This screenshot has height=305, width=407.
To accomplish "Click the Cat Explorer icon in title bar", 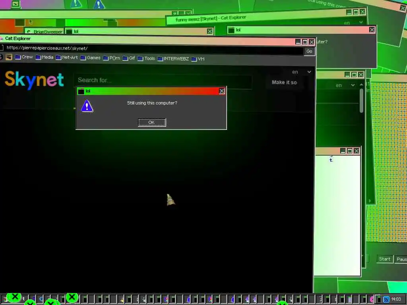I will [x=2, y=39].
